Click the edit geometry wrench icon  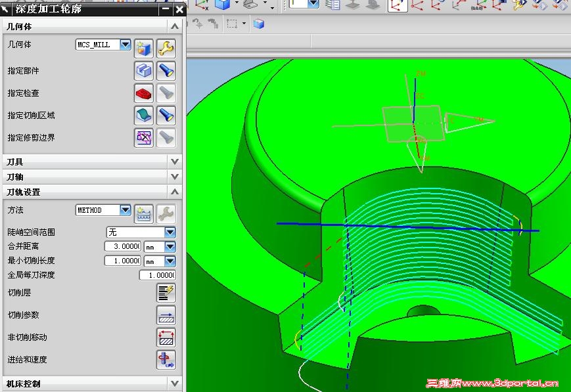point(166,48)
